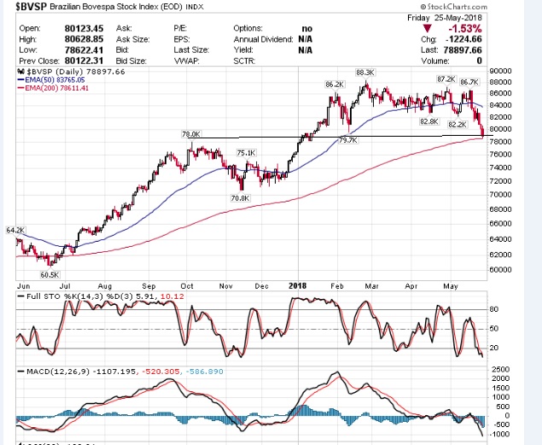Click the High value 80628.85
Image resolution: width=542 pixels, height=445 pixels.
[x=84, y=39]
